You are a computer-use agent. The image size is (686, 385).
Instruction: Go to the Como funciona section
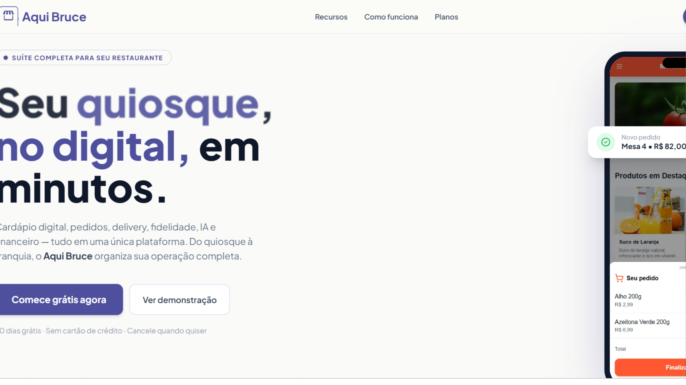point(391,17)
